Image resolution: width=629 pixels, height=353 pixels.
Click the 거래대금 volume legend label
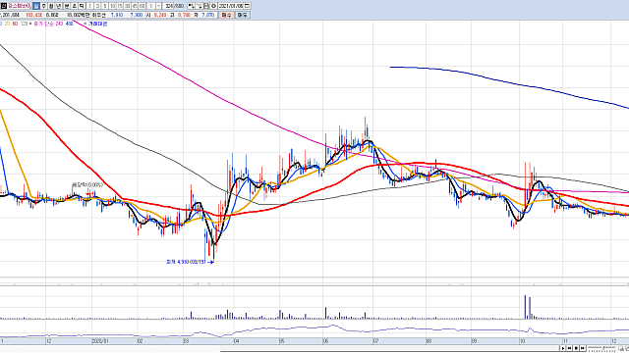pyautogui.click(x=97, y=24)
